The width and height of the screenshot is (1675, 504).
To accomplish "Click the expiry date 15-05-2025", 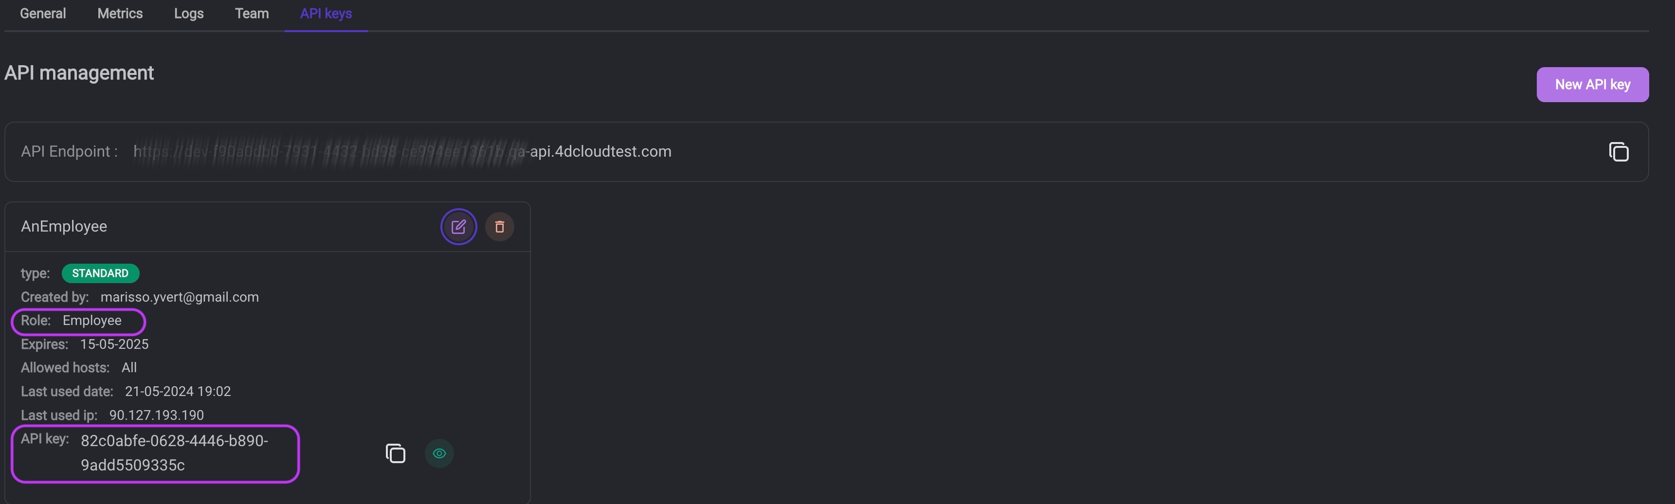I will click(x=114, y=344).
